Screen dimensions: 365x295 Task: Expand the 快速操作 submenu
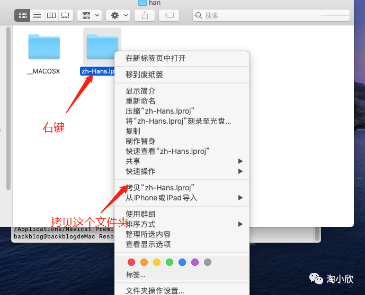(182, 171)
